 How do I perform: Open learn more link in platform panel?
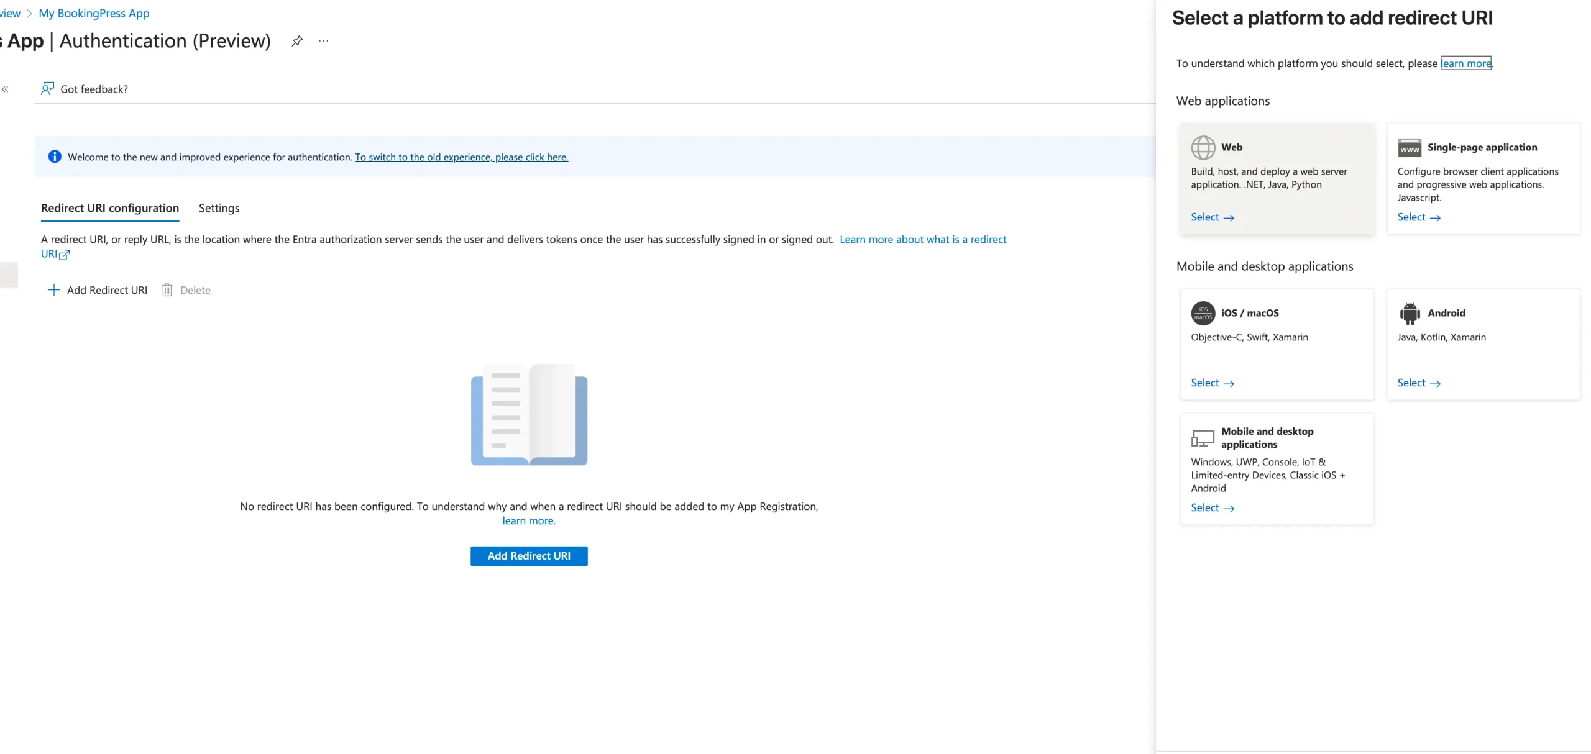pyautogui.click(x=1466, y=63)
